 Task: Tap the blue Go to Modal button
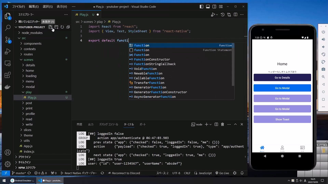pyautogui.click(x=282, y=88)
